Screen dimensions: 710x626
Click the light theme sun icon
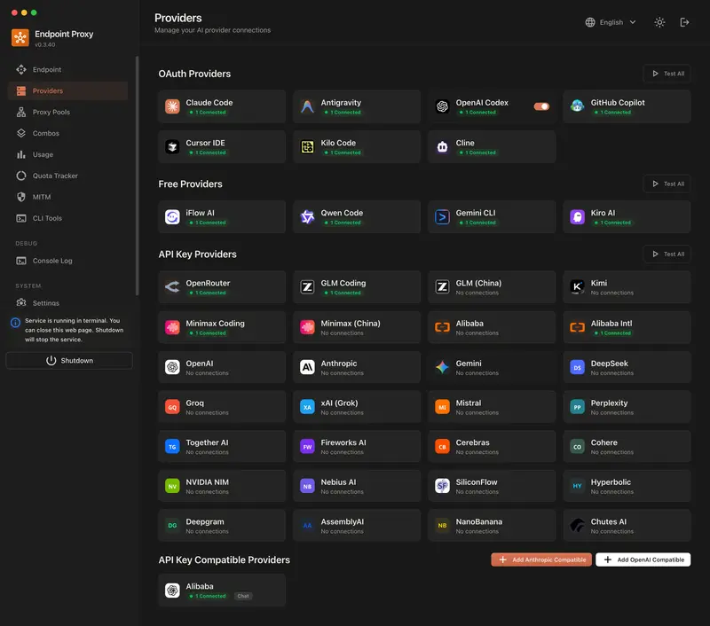[x=659, y=22]
